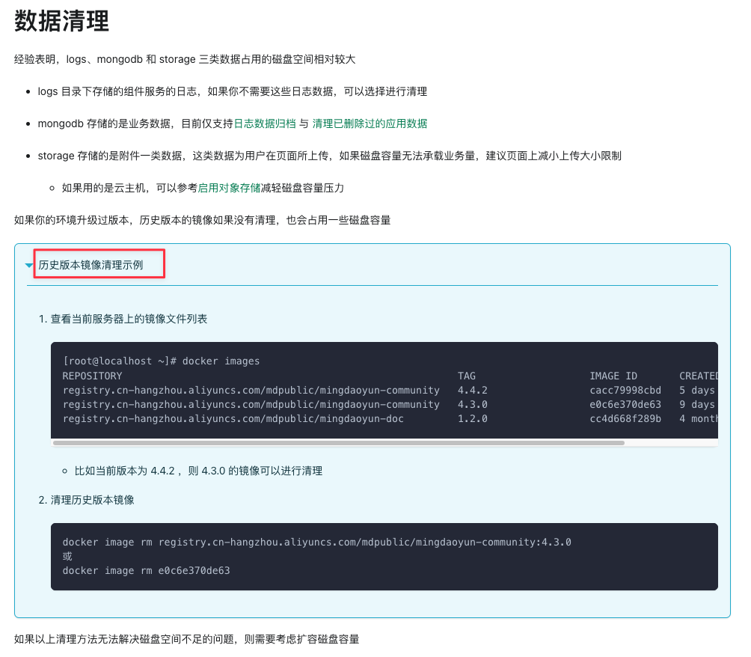Click image ID cc4d668f289b in output

pyautogui.click(x=625, y=418)
